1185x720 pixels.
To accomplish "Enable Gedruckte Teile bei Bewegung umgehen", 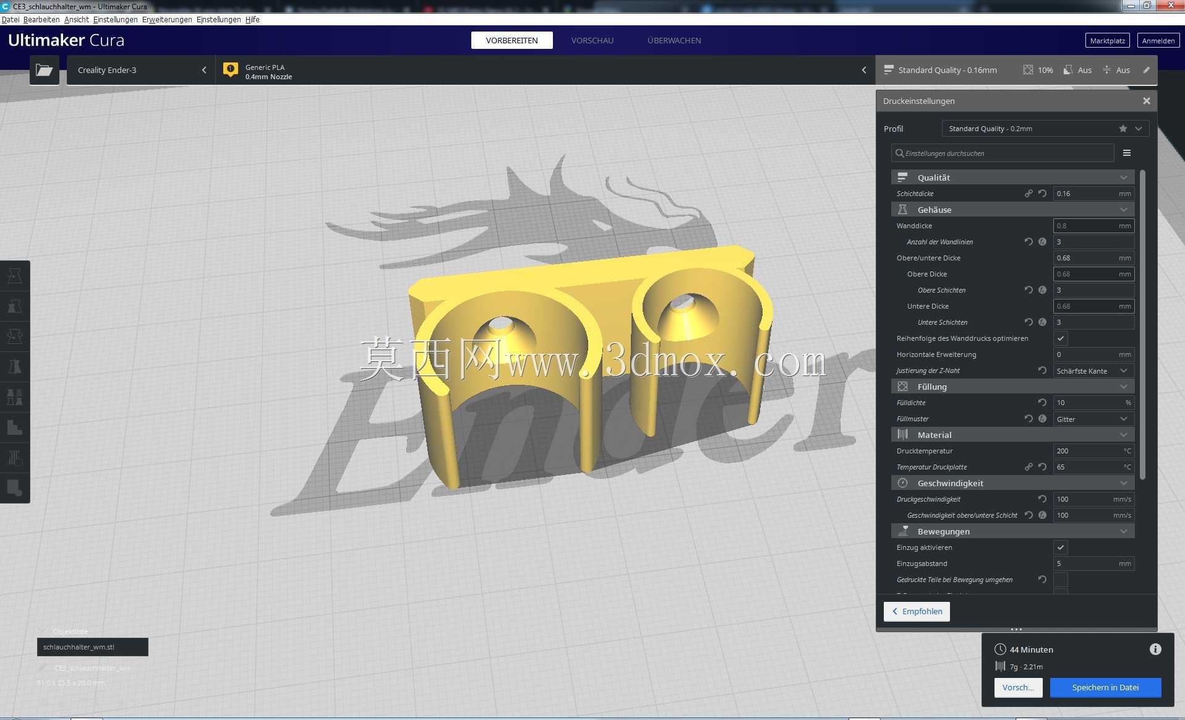I will point(1061,580).
